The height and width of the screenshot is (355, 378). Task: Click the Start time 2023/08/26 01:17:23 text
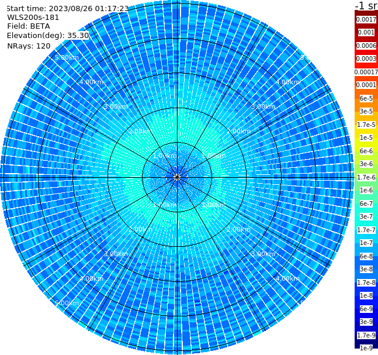(x=67, y=8)
